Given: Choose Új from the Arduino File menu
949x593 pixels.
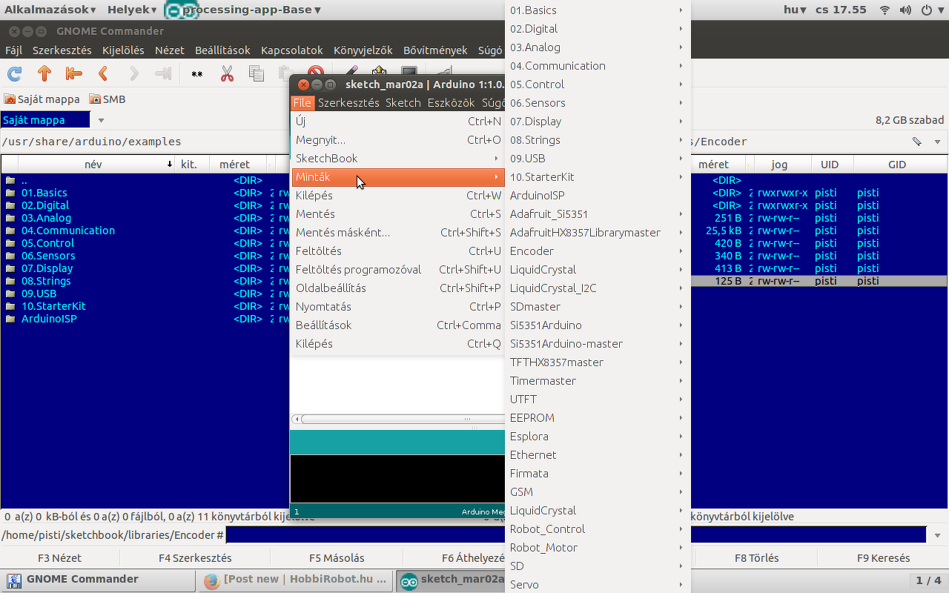Looking at the screenshot, I should click(x=398, y=122).
